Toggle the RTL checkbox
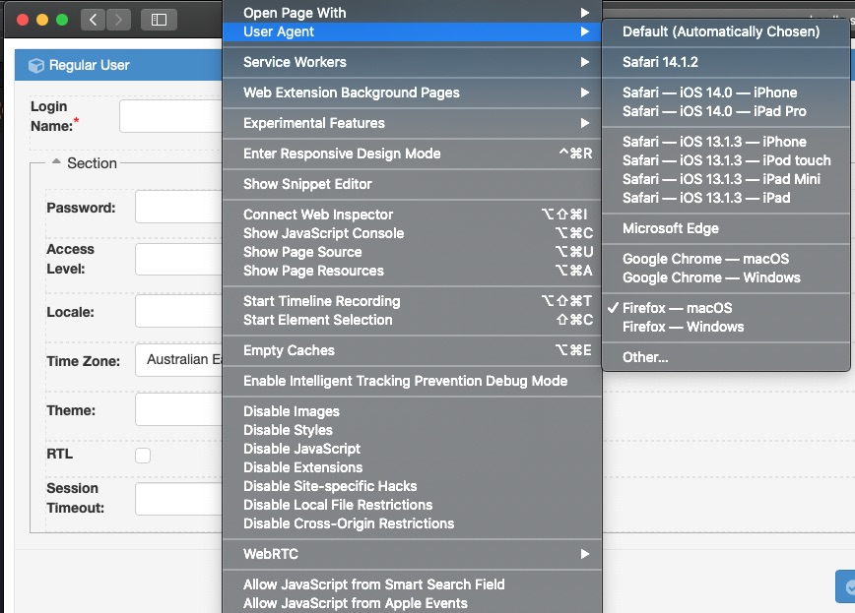 coord(143,455)
